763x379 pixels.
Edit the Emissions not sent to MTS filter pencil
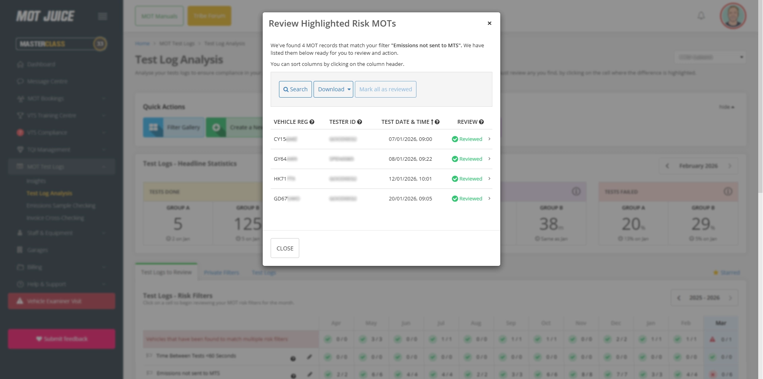[x=310, y=374]
